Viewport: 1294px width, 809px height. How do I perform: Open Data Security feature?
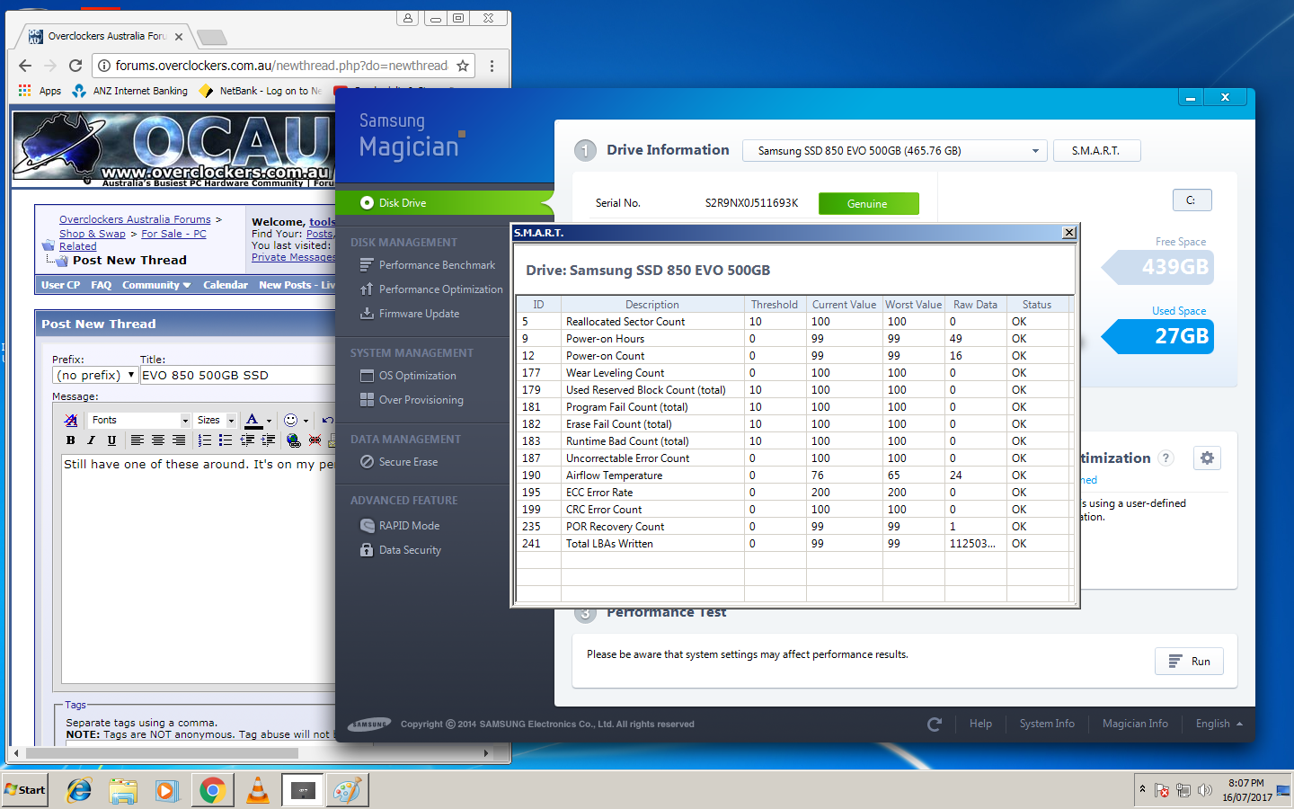coord(410,550)
